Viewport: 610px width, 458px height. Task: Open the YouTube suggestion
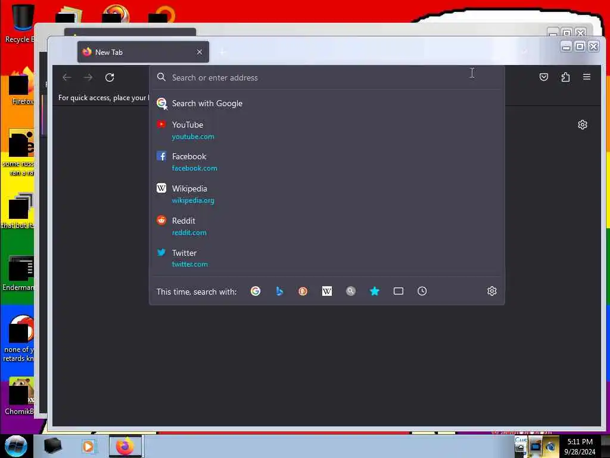(327, 130)
